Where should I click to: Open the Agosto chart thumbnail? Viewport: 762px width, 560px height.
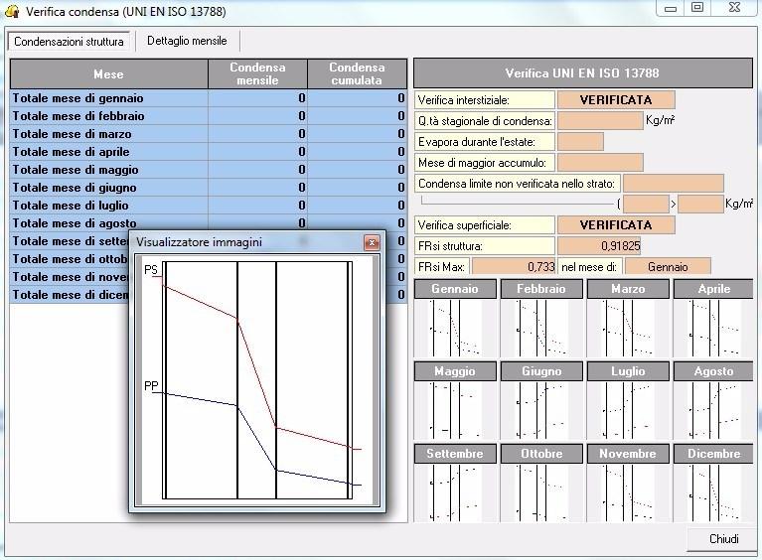pos(712,409)
